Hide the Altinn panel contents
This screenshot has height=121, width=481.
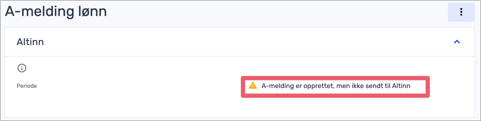(x=457, y=42)
